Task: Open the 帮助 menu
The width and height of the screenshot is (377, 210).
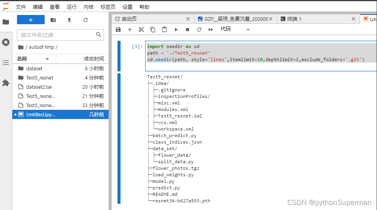Action: (144, 7)
